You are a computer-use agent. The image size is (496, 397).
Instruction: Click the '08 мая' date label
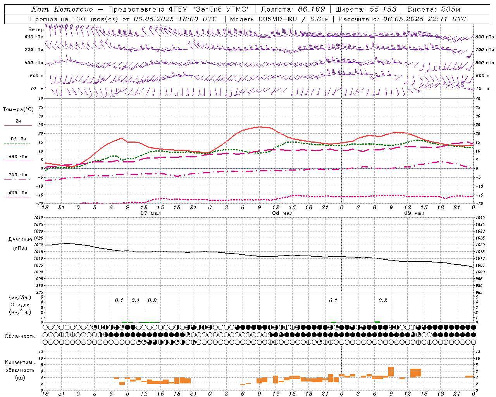[x=282, y=213]
